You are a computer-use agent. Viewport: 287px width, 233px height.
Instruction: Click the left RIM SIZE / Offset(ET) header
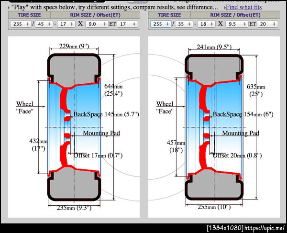(95, 15)
